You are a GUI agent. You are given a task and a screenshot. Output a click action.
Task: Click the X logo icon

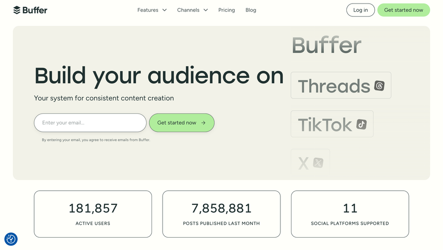pyautogui.click(x=318, y=163)
